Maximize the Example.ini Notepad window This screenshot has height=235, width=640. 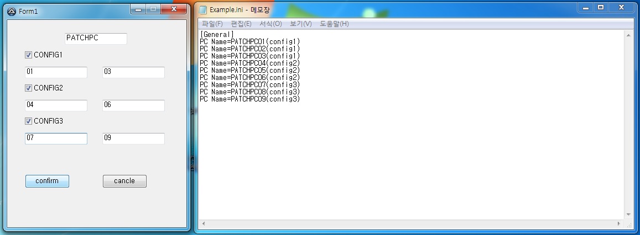[600, 8]
